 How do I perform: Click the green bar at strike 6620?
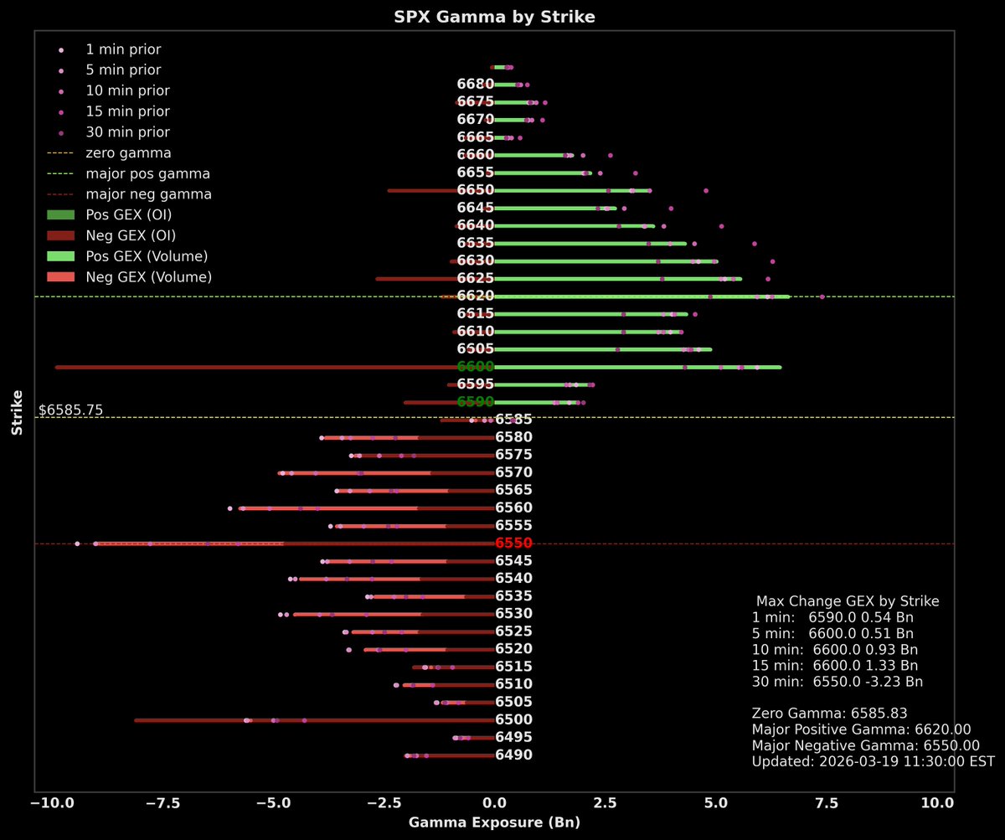[642, 296]
